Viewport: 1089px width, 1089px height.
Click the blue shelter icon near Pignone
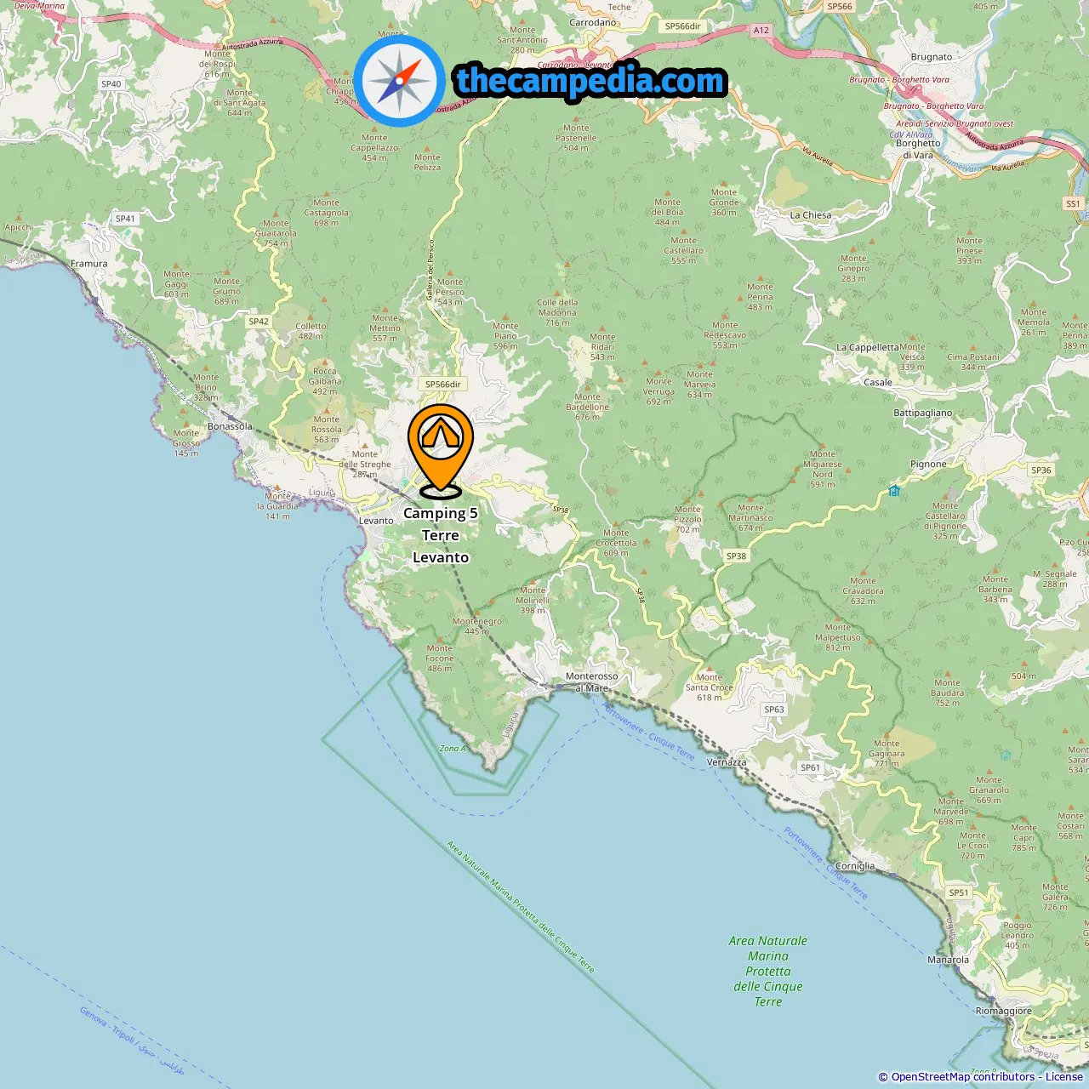(x=894, y=490)
